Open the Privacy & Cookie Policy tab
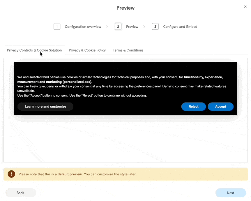 87,50
